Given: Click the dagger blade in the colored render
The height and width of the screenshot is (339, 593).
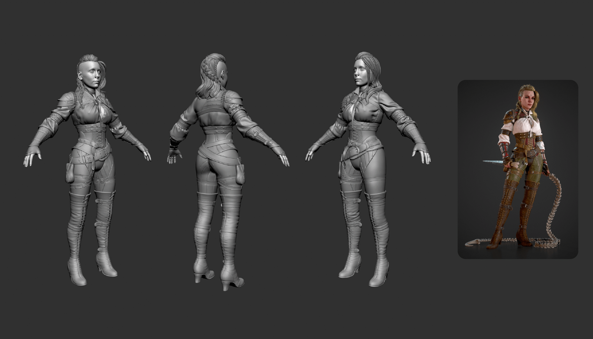Looking at the screenshot, I should click(x=492, y=162).
